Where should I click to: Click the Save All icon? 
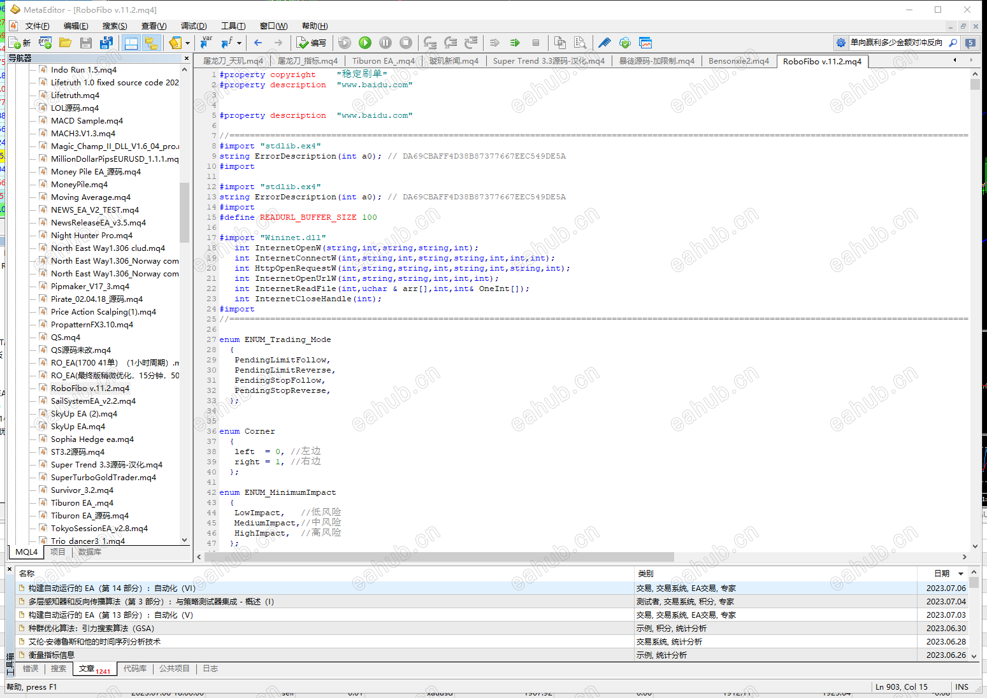point(106,43)
